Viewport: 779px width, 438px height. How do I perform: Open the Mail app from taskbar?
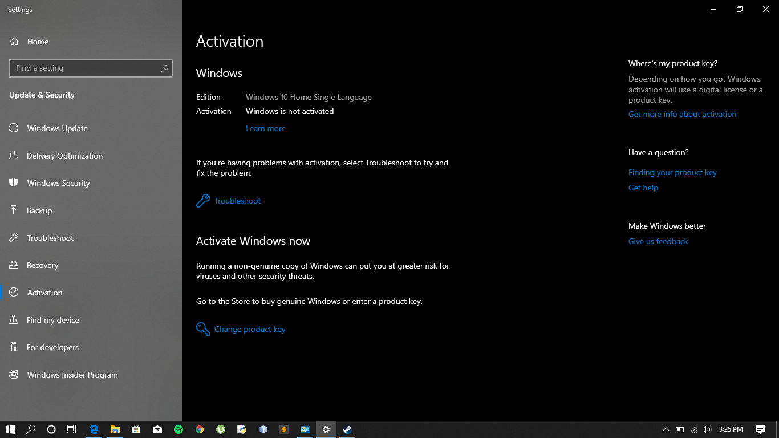pyautogui.click(x=157, y=429)
